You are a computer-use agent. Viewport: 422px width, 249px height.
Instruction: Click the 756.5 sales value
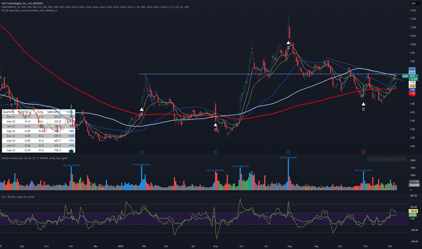[x=58, y=150]
